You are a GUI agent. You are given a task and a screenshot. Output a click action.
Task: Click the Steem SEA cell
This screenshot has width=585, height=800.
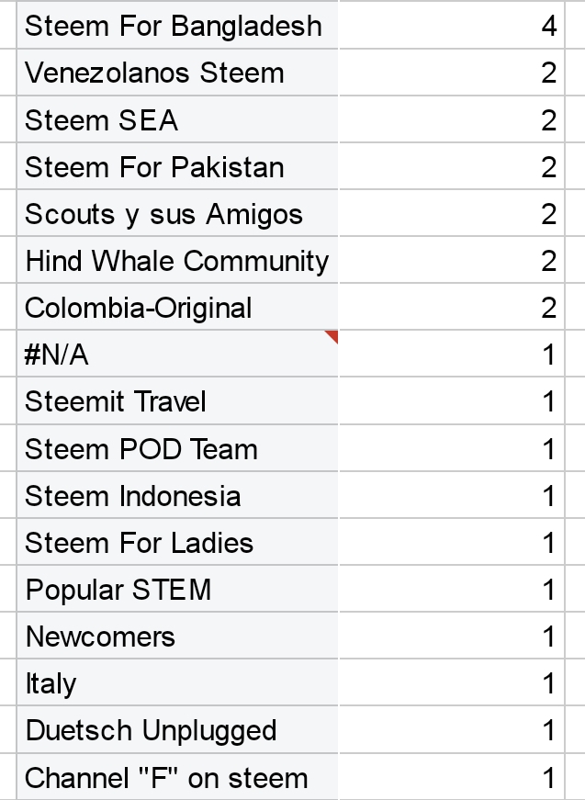pos(174,120)
